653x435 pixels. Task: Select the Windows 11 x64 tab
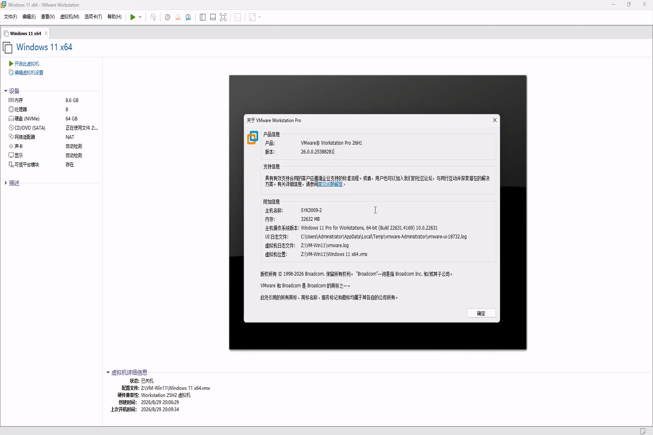tap(26, 33)
